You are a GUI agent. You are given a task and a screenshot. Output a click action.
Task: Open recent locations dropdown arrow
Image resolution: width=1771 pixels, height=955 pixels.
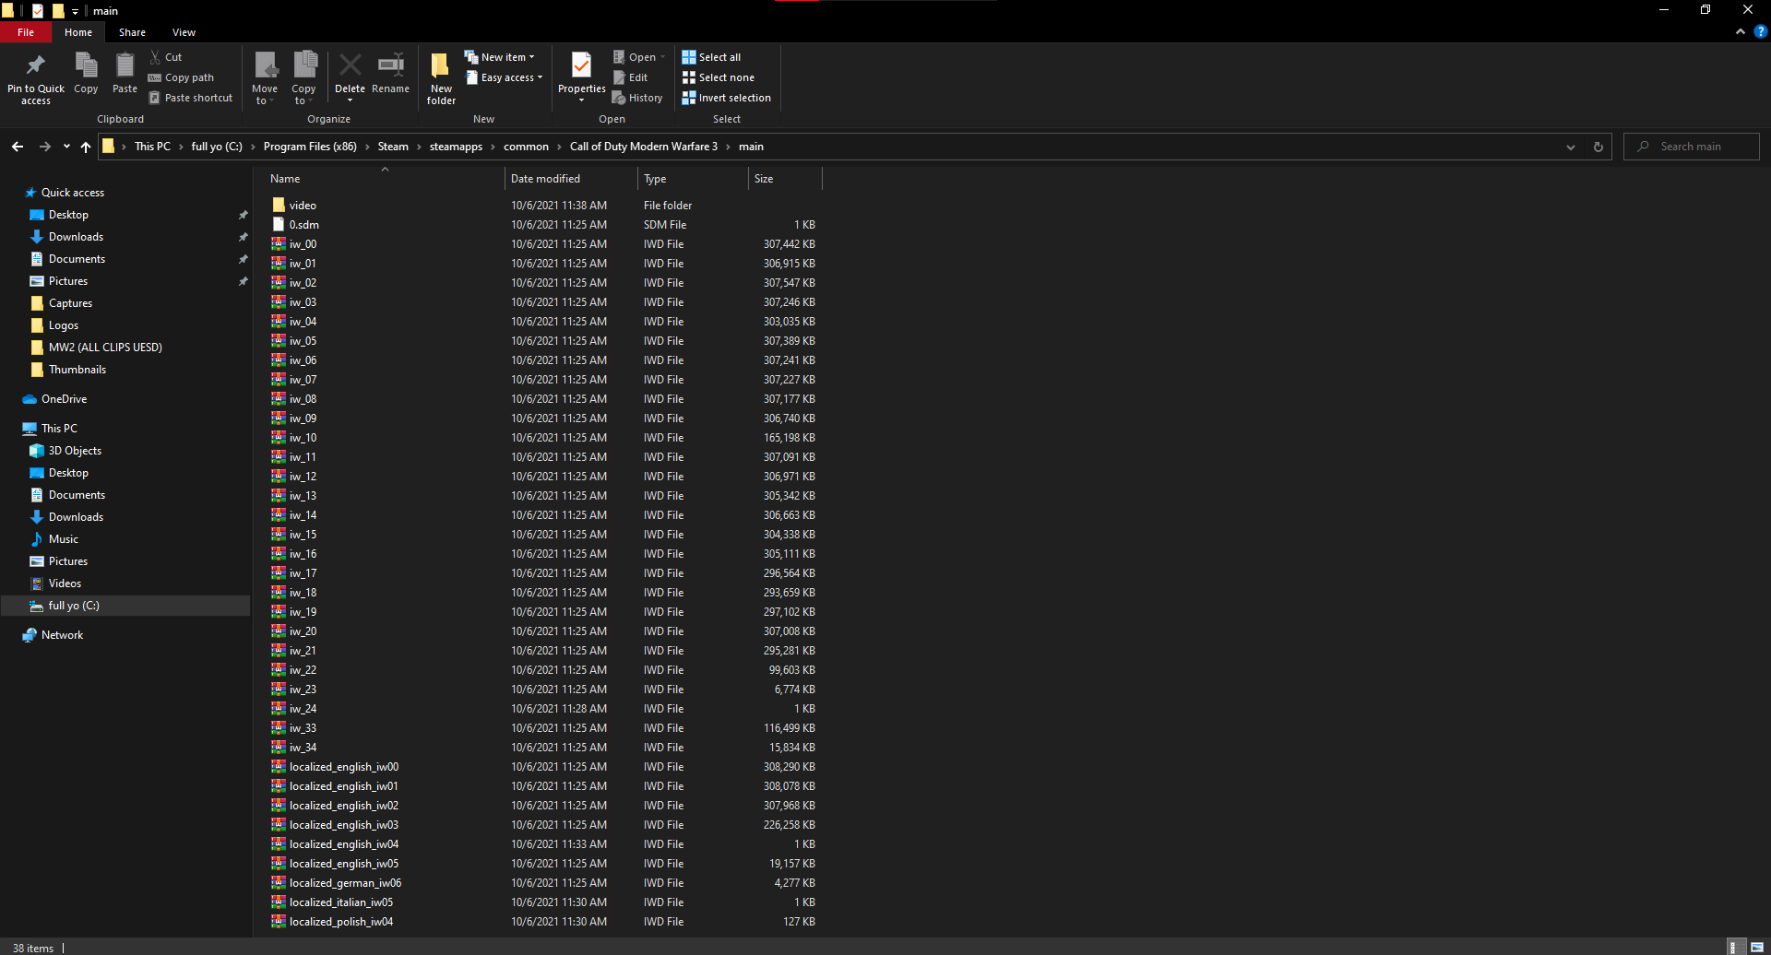tap(66, 147)
